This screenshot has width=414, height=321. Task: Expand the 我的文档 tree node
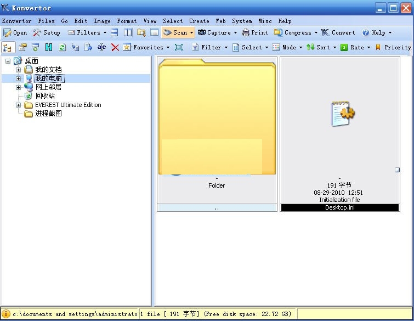coord(18,70)
